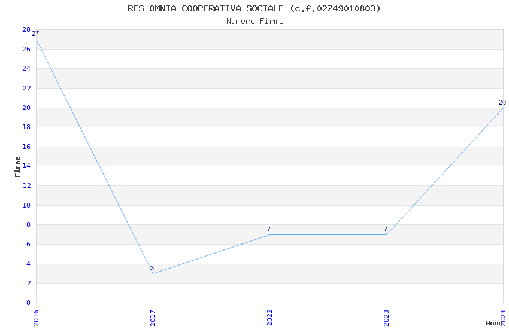Click the y-axis tick value 0
The width and height of the screenshot is (509, 329).
point(28,303)
